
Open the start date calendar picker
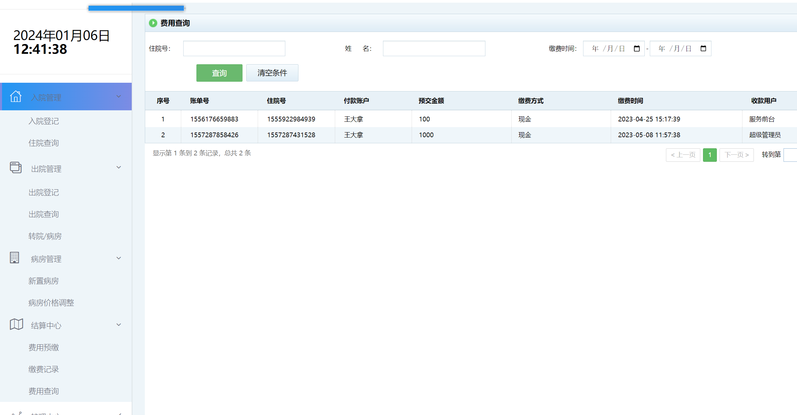tap(637, 48)
